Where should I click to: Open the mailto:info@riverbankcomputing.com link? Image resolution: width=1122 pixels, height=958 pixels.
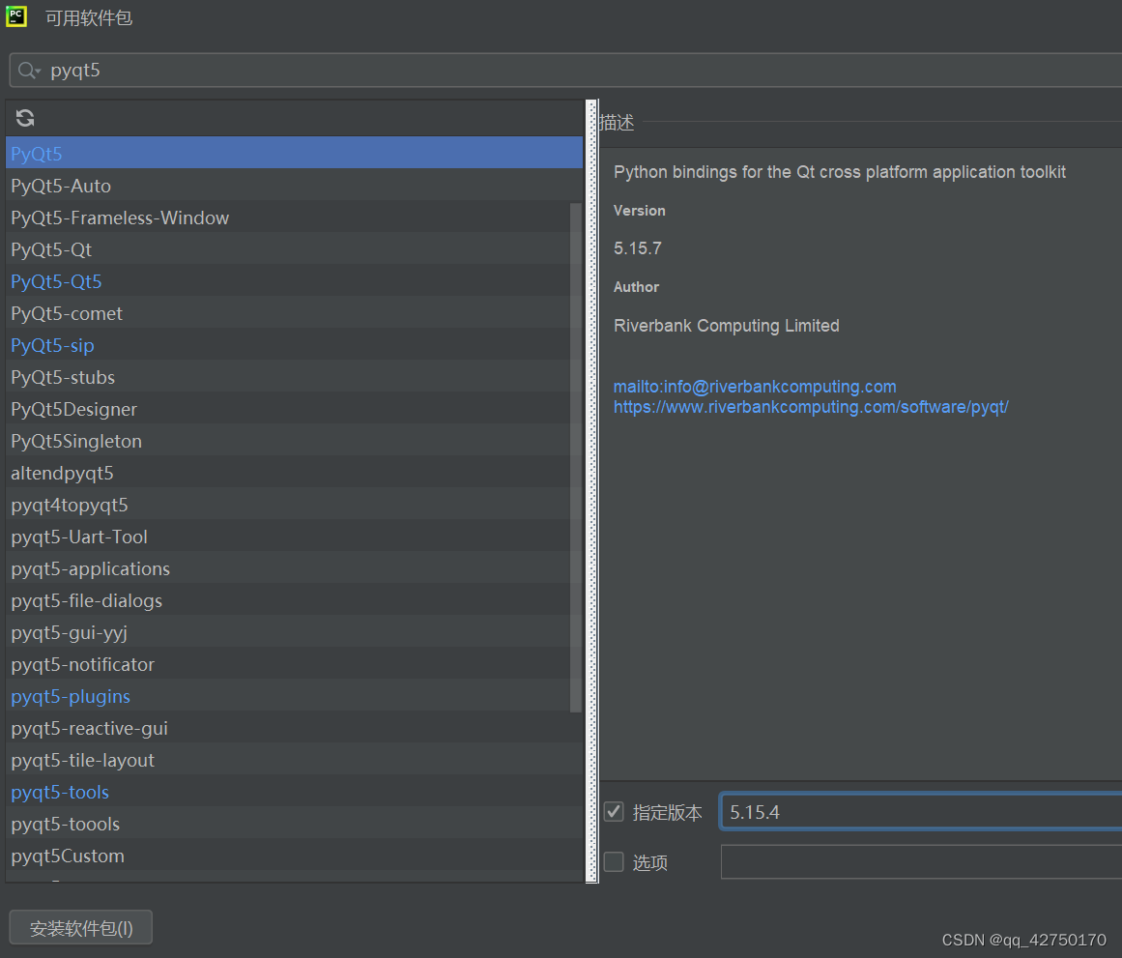click(x=755, y=387)
